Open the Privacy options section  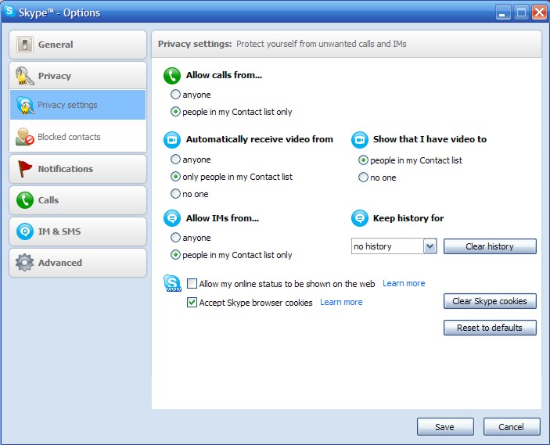[78, 76]
